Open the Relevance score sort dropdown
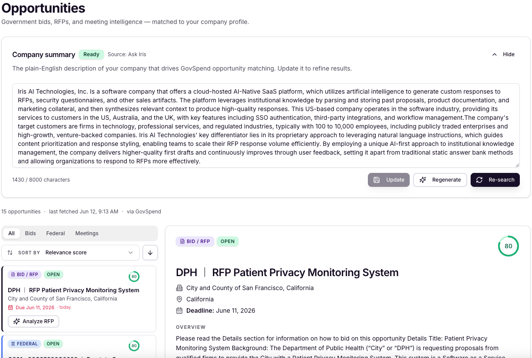The width and height of the screenshot is (532, 358). (71, 253)
